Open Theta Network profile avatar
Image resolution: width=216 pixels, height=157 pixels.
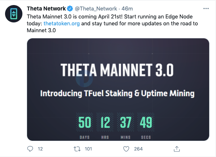click(x=14, y=14)
